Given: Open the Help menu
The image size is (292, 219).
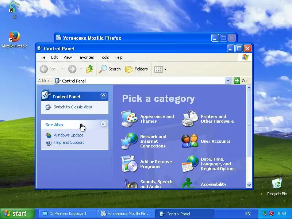Looking at the screenshot, I should pyautogui.click(x=118, y=57).
